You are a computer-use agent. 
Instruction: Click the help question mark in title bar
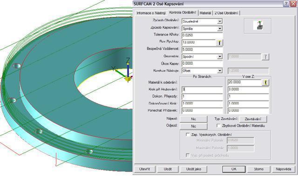pos(286,4)
